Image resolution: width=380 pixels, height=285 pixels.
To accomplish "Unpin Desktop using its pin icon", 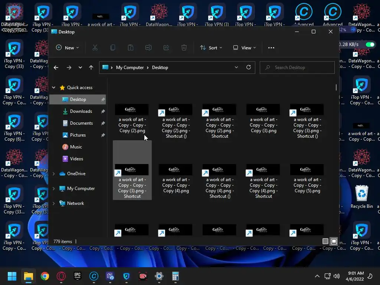I will point(103,99).
